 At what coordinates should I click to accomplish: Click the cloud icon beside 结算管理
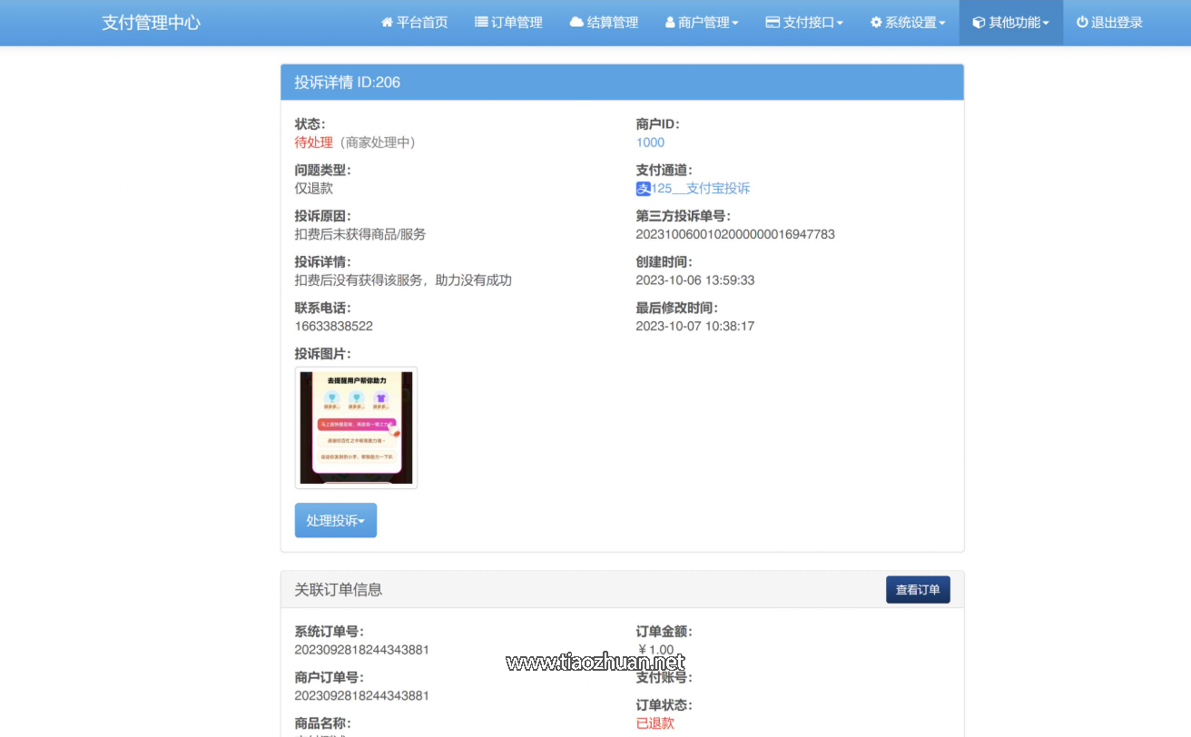(x=576, y=23)
